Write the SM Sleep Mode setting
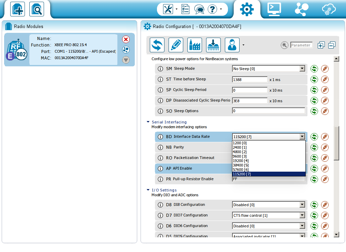 tap(325, 69)
